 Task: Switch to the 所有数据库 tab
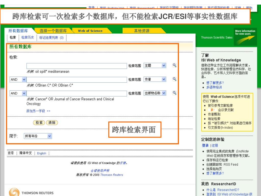click(18, 31)
